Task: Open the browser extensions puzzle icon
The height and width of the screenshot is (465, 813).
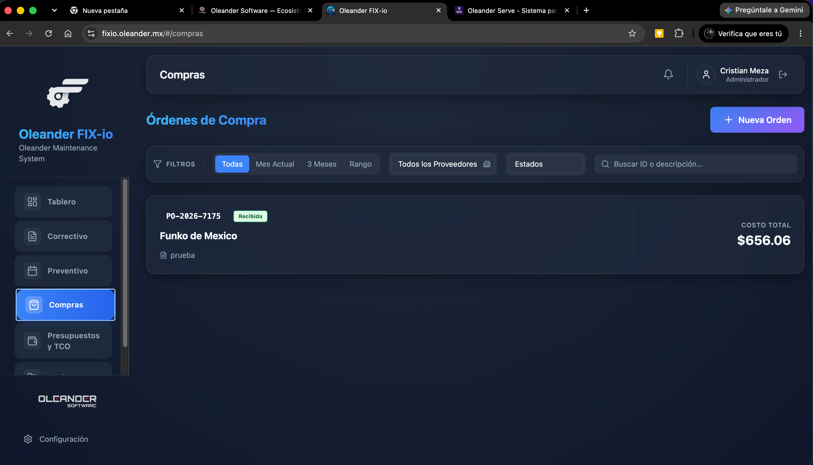Action: (679, 33)
